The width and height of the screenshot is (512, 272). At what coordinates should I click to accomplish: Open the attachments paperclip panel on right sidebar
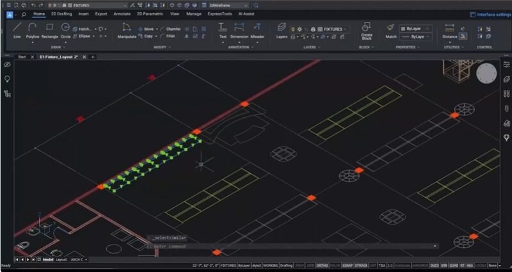506,108
